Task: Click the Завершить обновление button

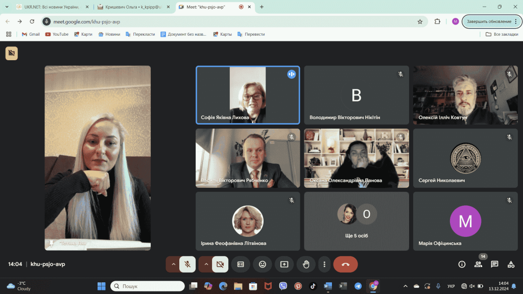Action: pyautogui.click(x=488, y=21)
